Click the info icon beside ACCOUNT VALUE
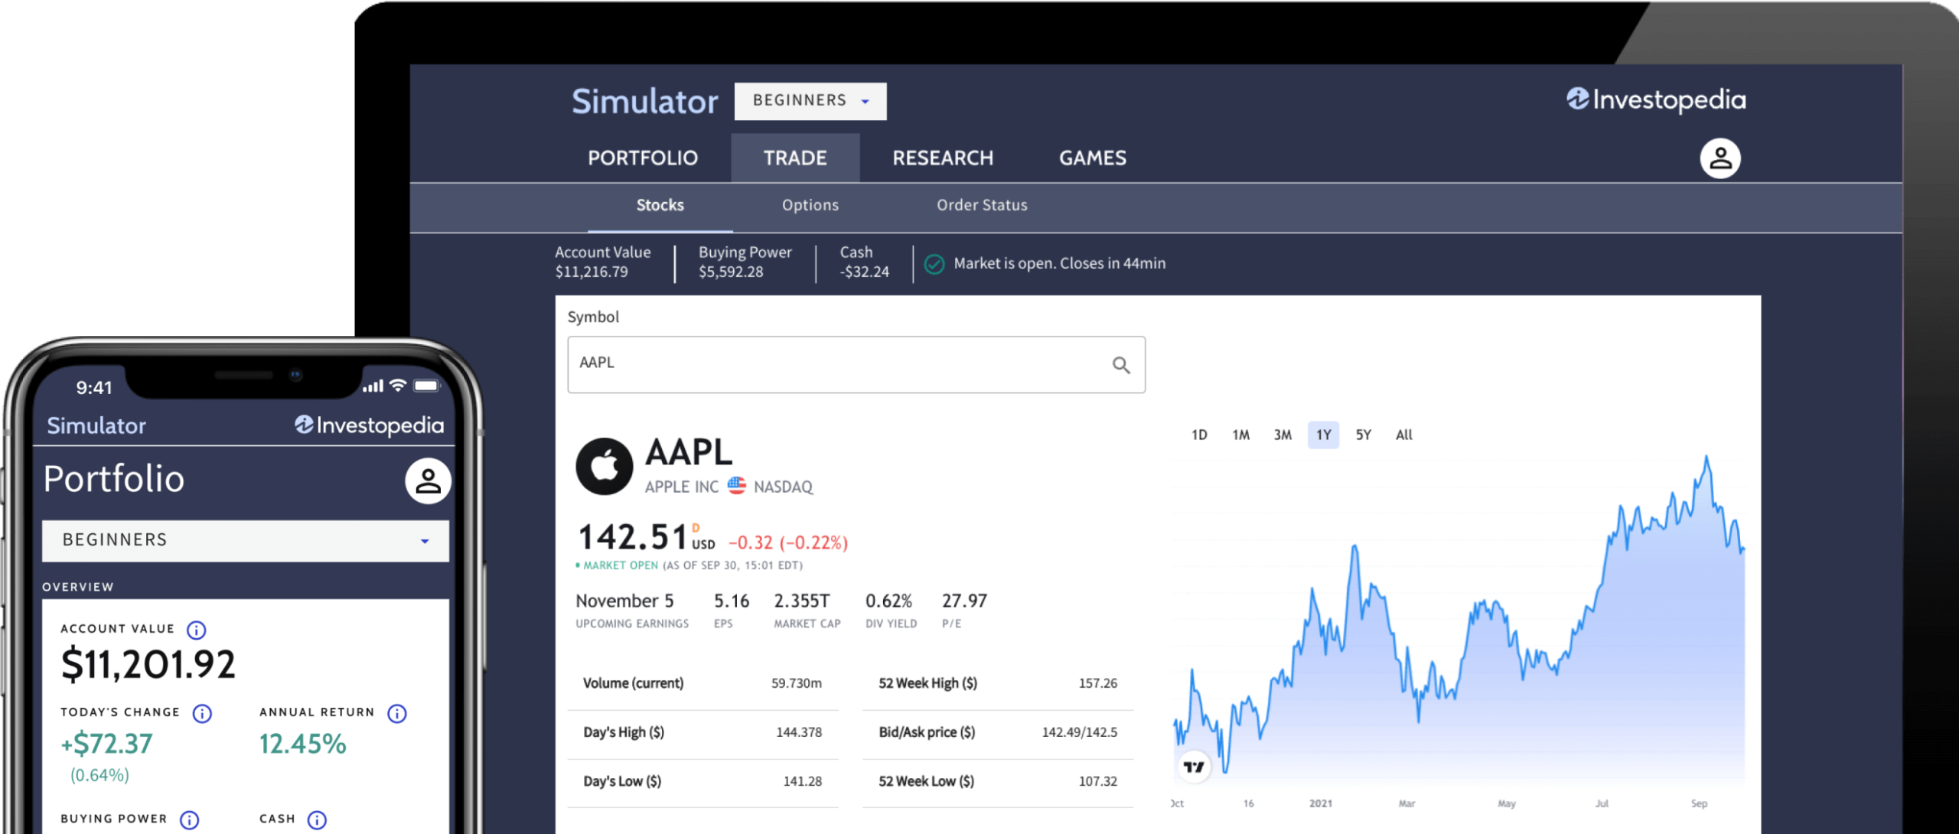 tap(196, 629)
